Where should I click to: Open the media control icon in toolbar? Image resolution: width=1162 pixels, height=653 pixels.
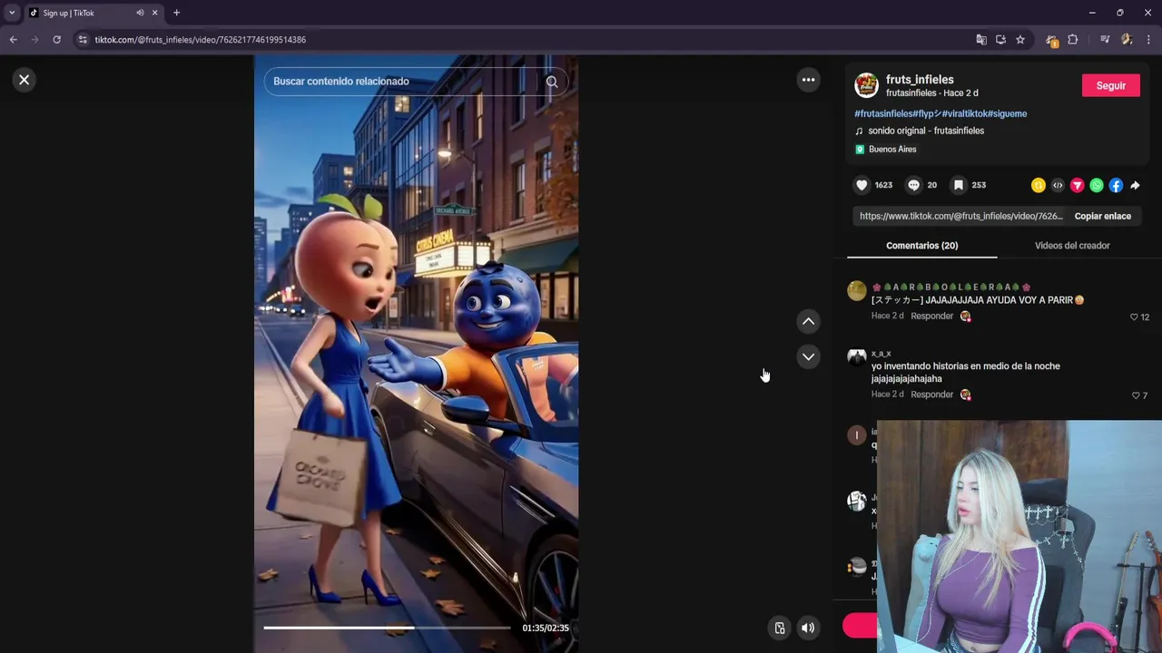coord(1105,40)
